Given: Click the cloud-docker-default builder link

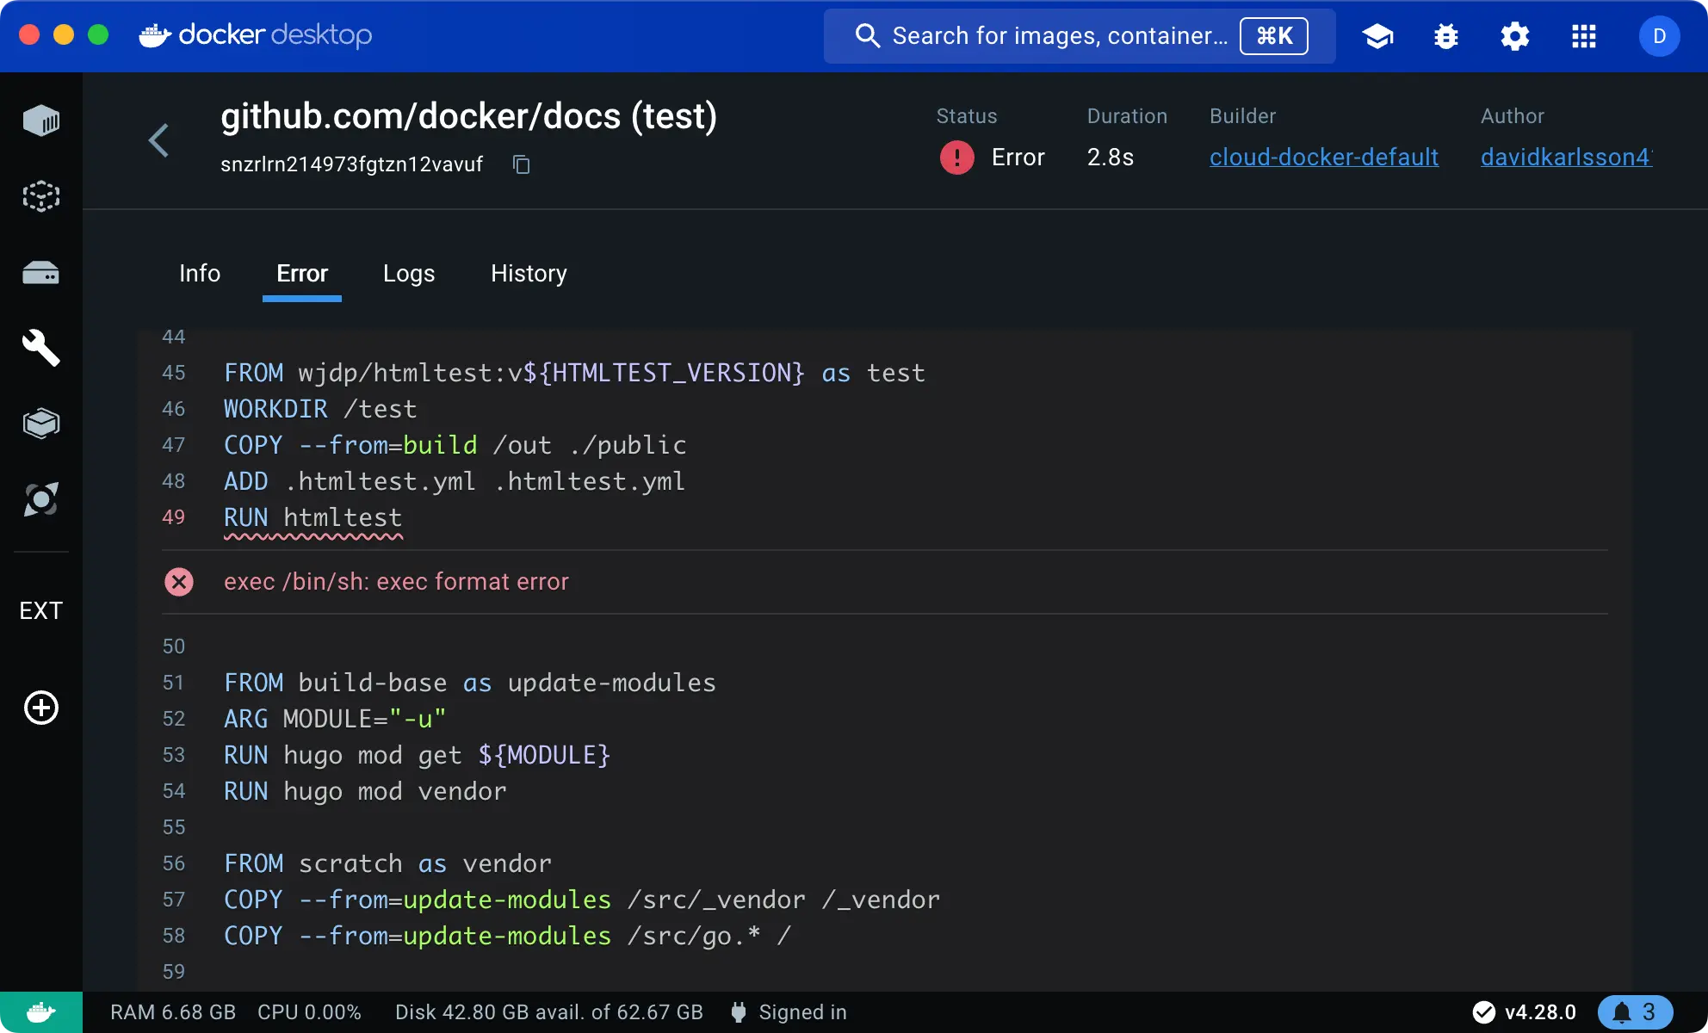Looking at the screenshot, I should tap(1325, 156).
